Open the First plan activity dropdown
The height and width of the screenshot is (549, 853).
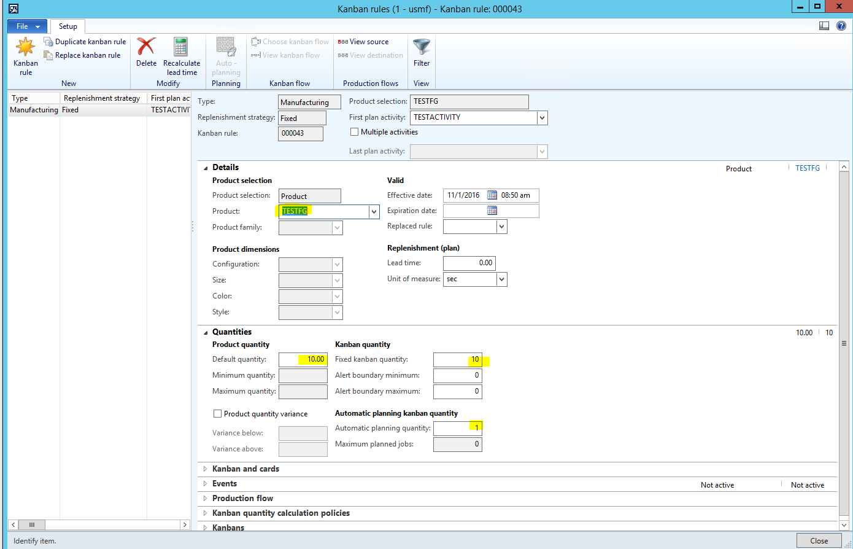point(542,117)
